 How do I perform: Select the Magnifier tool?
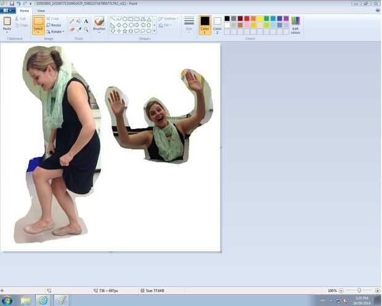[86, 29]
